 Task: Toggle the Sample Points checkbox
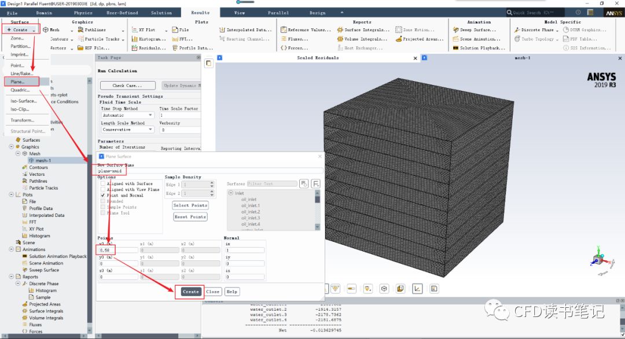[x=103, y=207]
